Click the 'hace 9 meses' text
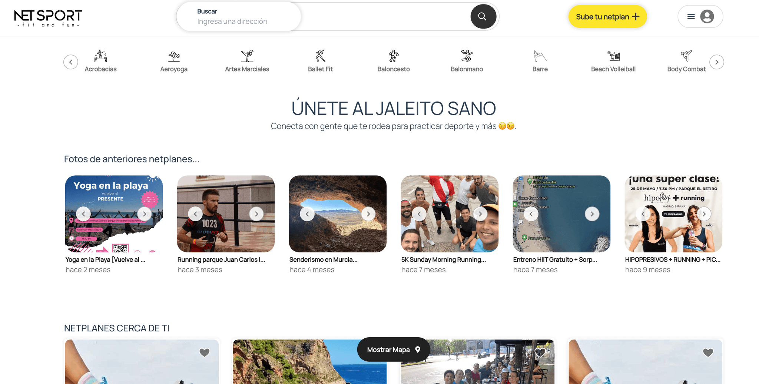 click(648, 270)
